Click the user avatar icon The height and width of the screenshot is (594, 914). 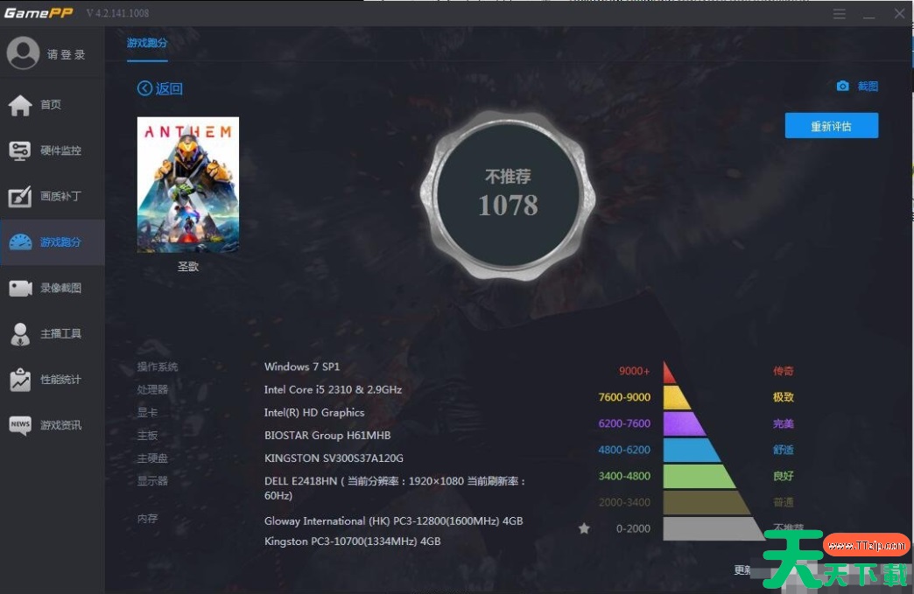pos(24,53)
